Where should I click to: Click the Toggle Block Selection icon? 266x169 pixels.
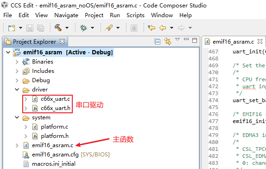pos(134,28)
